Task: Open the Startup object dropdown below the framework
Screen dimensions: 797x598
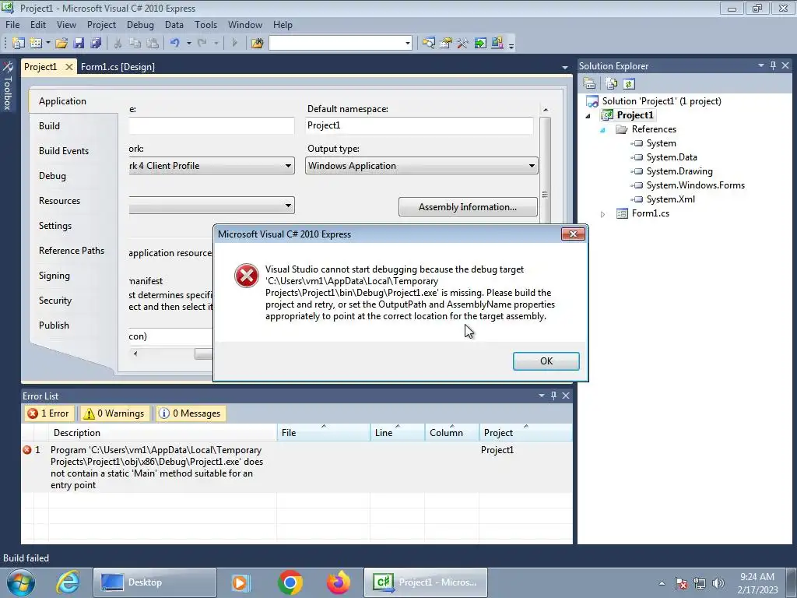Action: [x=288, y=206]
